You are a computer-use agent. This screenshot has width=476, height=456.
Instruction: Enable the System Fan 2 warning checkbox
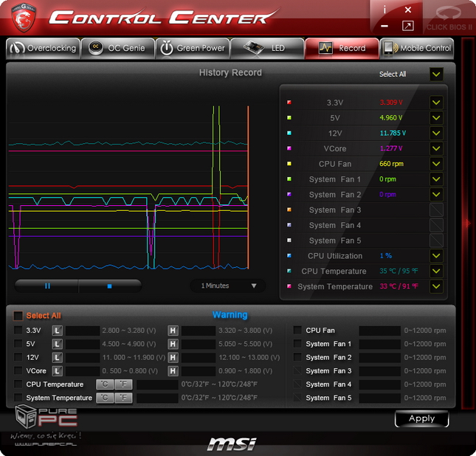click(x=297, y=357)
